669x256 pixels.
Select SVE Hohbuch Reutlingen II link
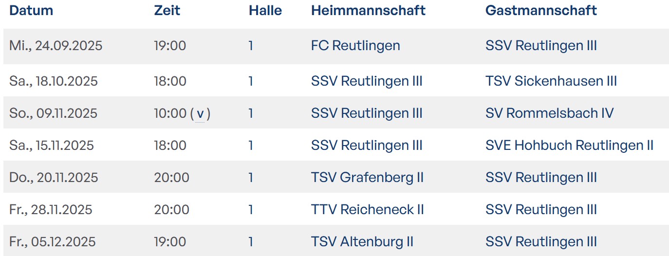pyautogui.click(x=569, y=146)
